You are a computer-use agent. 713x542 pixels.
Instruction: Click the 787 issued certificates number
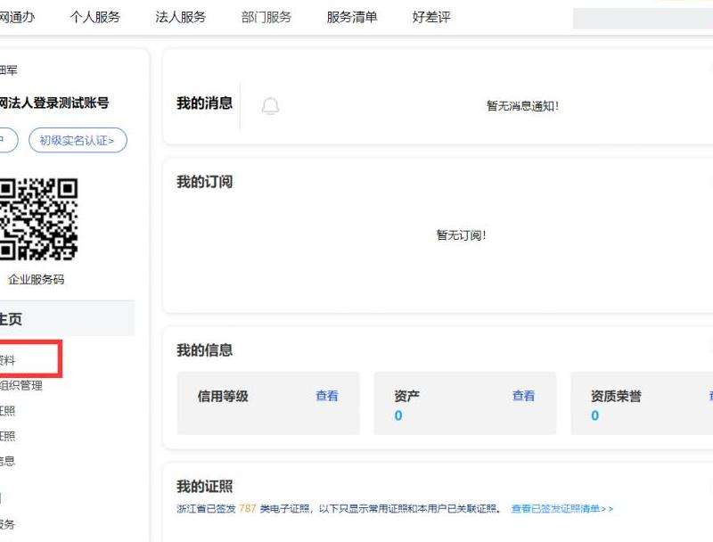[247, 508]
